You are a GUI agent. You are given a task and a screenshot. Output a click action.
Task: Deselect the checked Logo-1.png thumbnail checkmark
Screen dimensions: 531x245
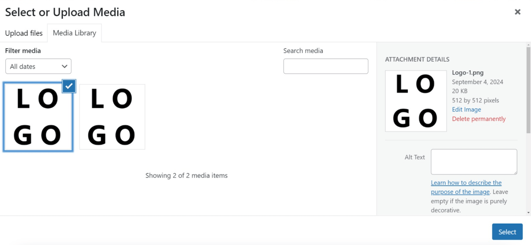pos(69,86)
